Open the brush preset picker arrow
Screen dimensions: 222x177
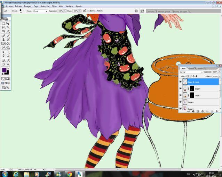(x=24, y=11)
